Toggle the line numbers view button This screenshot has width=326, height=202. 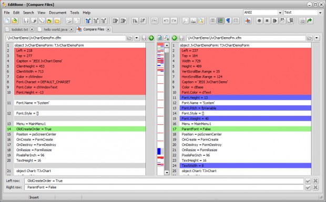click(220, 21)
